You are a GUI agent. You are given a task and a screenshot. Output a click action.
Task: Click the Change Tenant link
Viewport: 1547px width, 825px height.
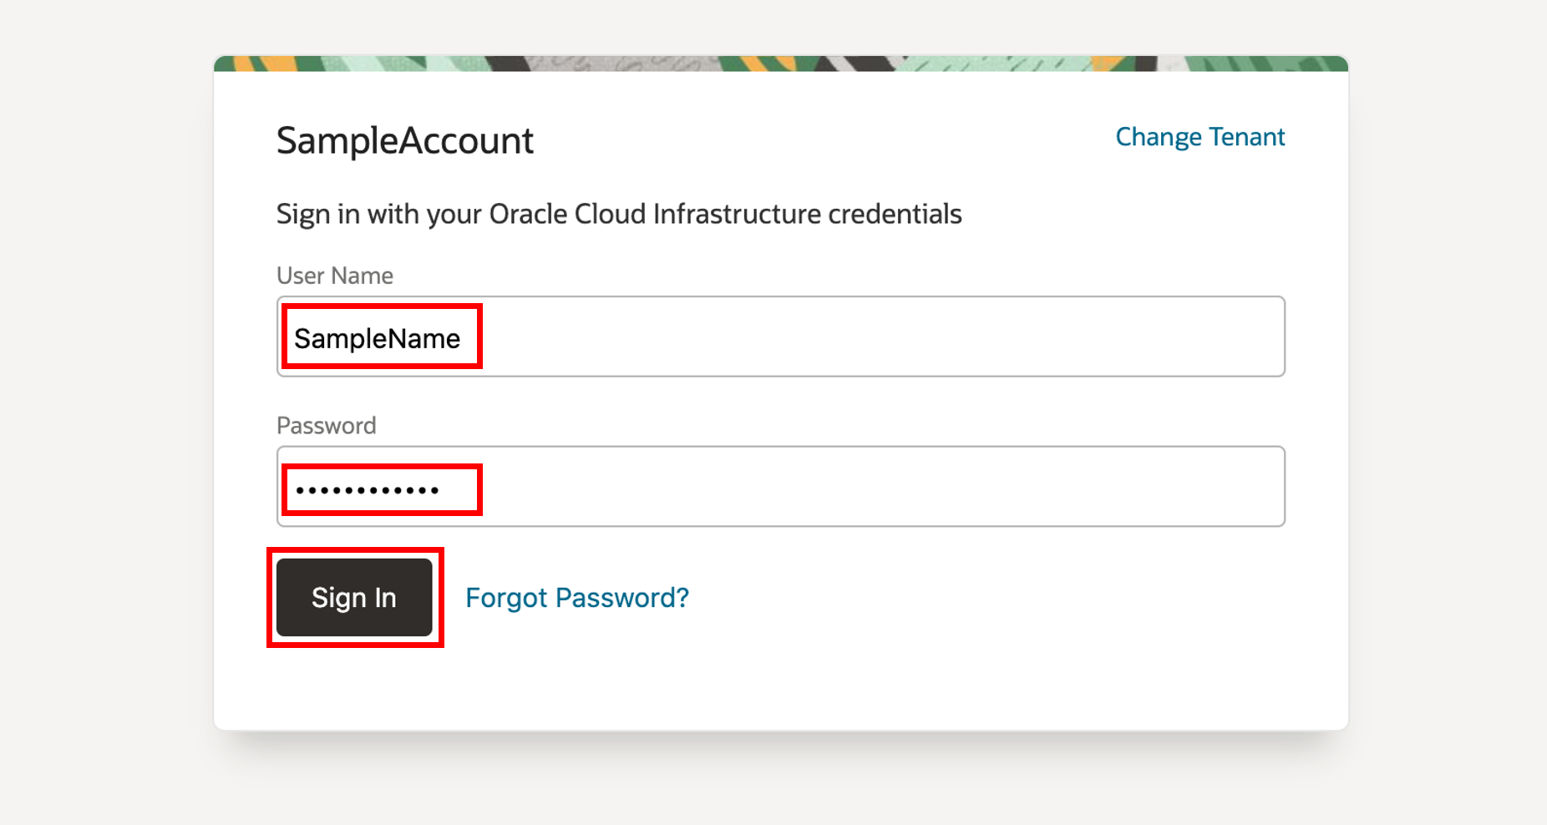[x=1200, y=137]
